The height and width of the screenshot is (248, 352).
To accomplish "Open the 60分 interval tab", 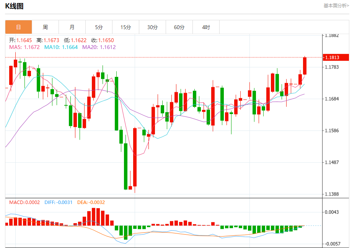I will pos(179,27).
